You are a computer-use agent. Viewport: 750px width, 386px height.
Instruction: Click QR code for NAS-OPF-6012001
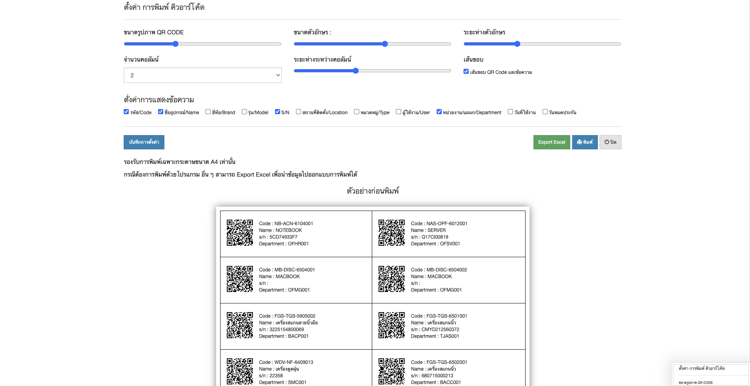coord(392,233)
